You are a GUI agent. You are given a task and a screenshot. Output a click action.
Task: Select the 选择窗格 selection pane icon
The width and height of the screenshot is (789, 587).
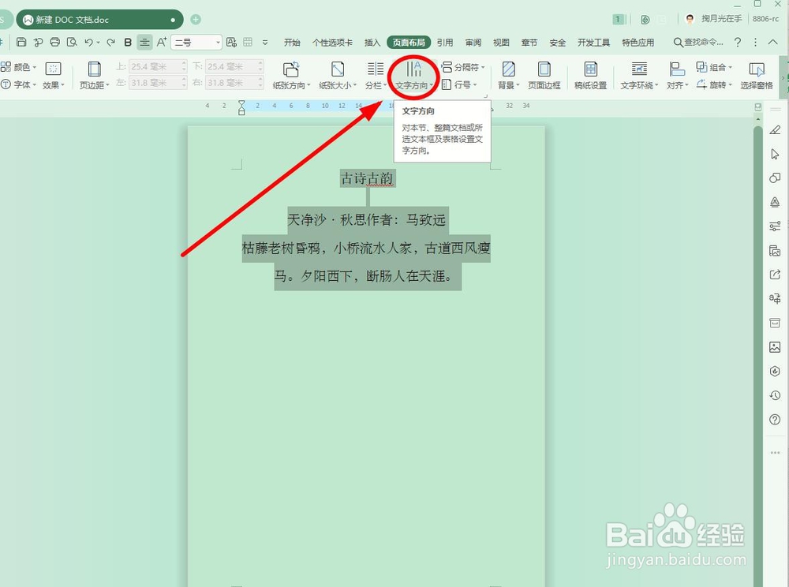click(x=756, y=74)
